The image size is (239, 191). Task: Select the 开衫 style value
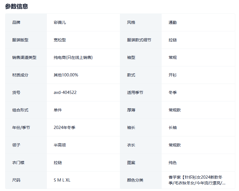(173, 75)
